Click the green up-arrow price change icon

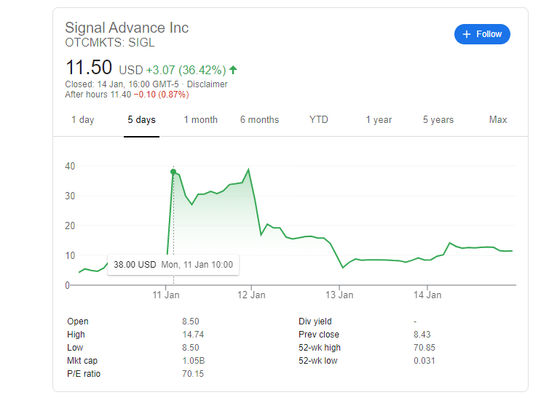tap(233, 70)
